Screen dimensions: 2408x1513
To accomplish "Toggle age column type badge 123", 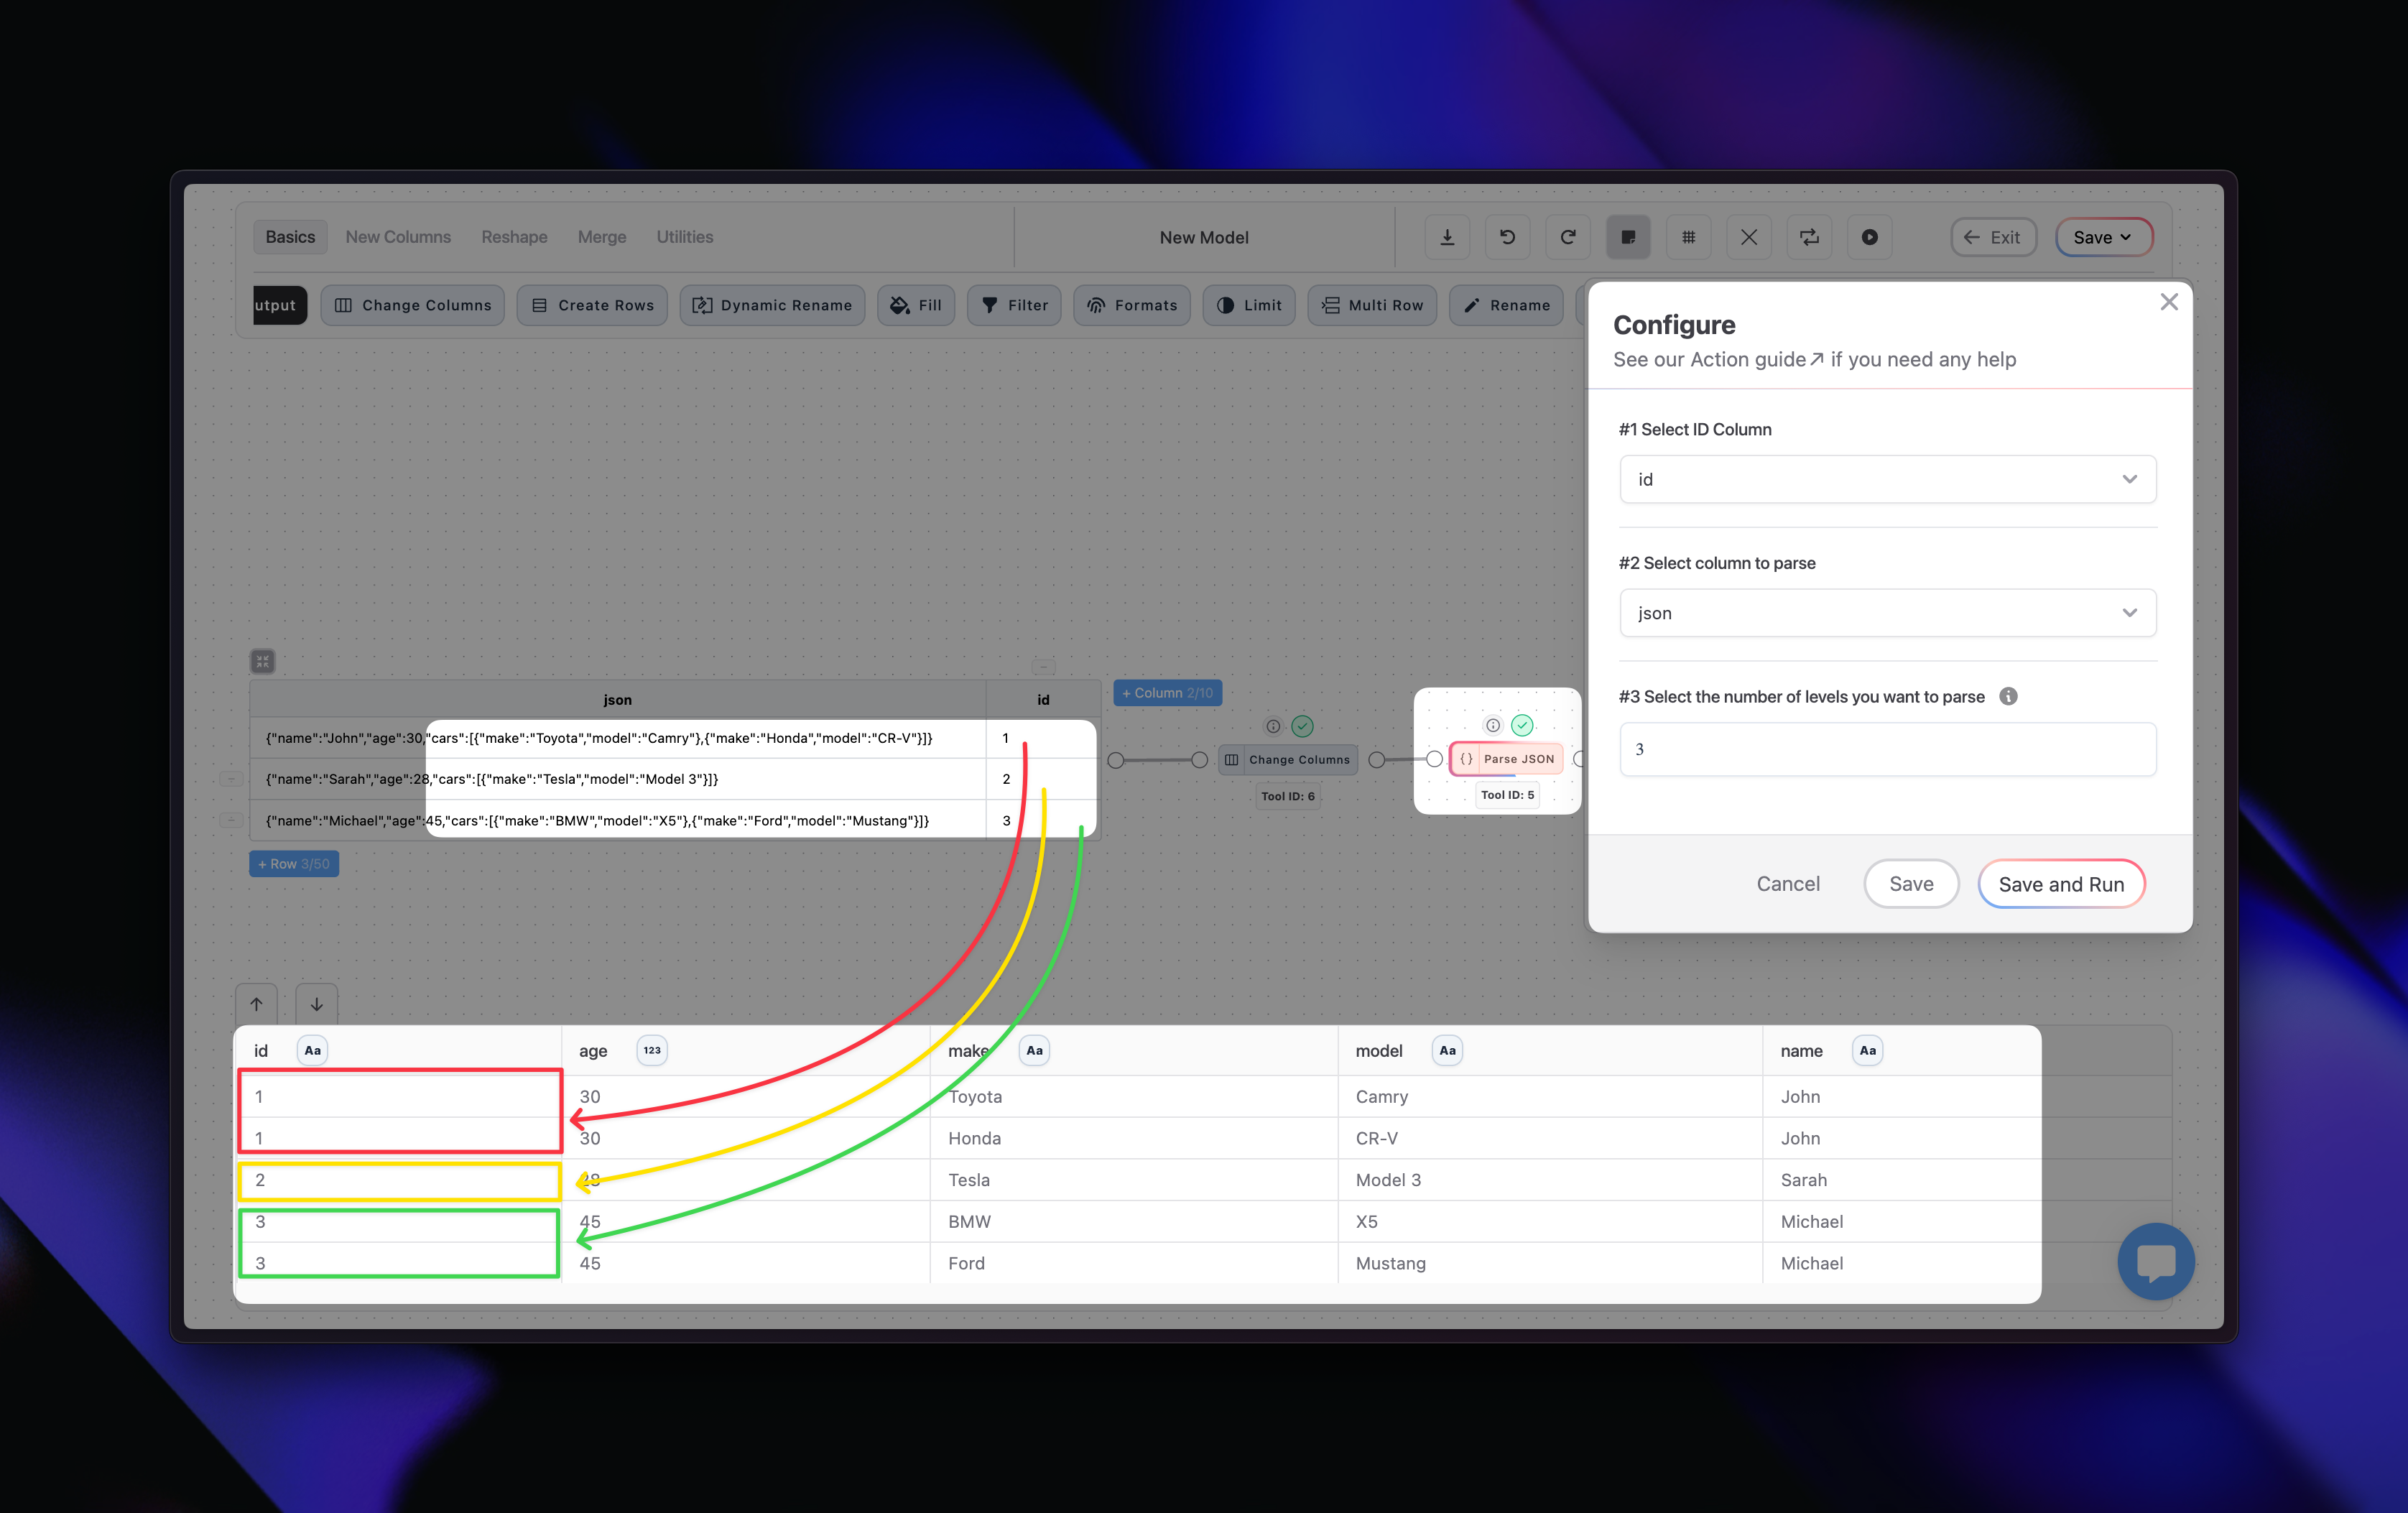I will tap(652, 1050).
